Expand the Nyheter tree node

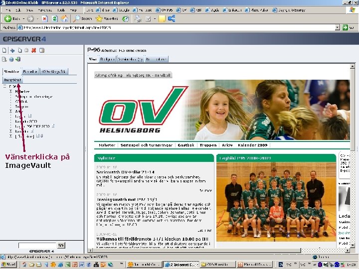click(10, 91)
